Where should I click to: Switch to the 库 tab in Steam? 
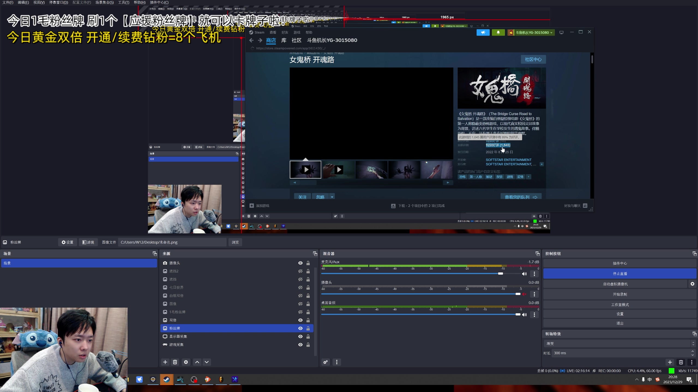(x=283, y=40)
